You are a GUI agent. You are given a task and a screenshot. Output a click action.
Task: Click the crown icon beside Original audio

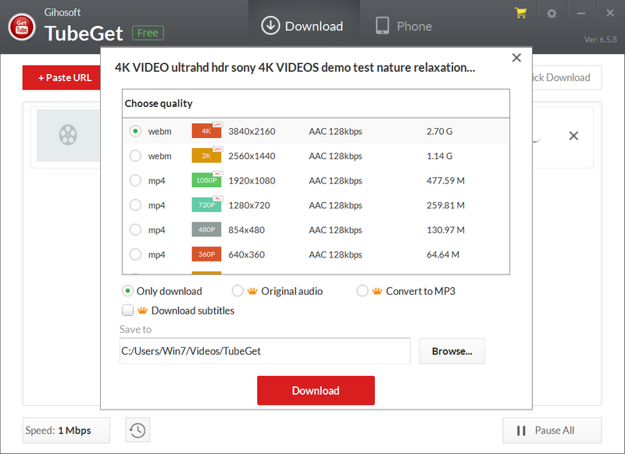pos(252,291)
